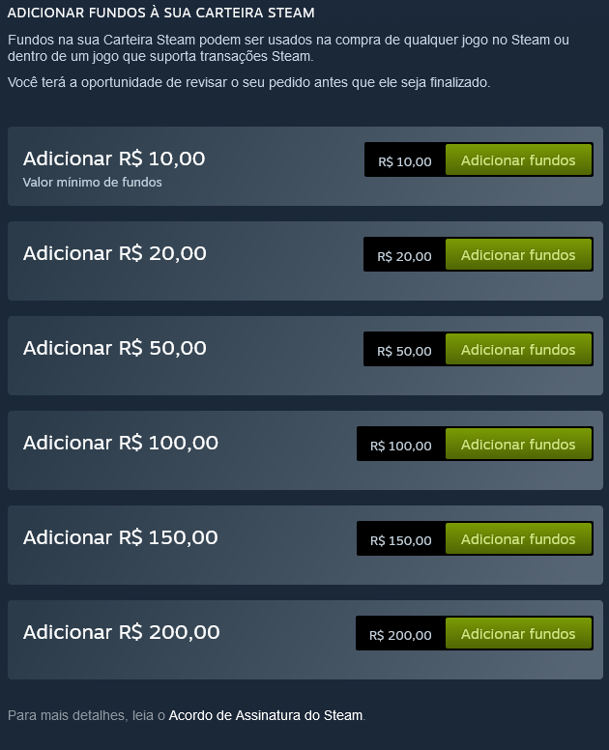The image size is (609, 750).
Task: Select the 'Adicionar R$ 200,00' heading
Action: tap(122, 632)
